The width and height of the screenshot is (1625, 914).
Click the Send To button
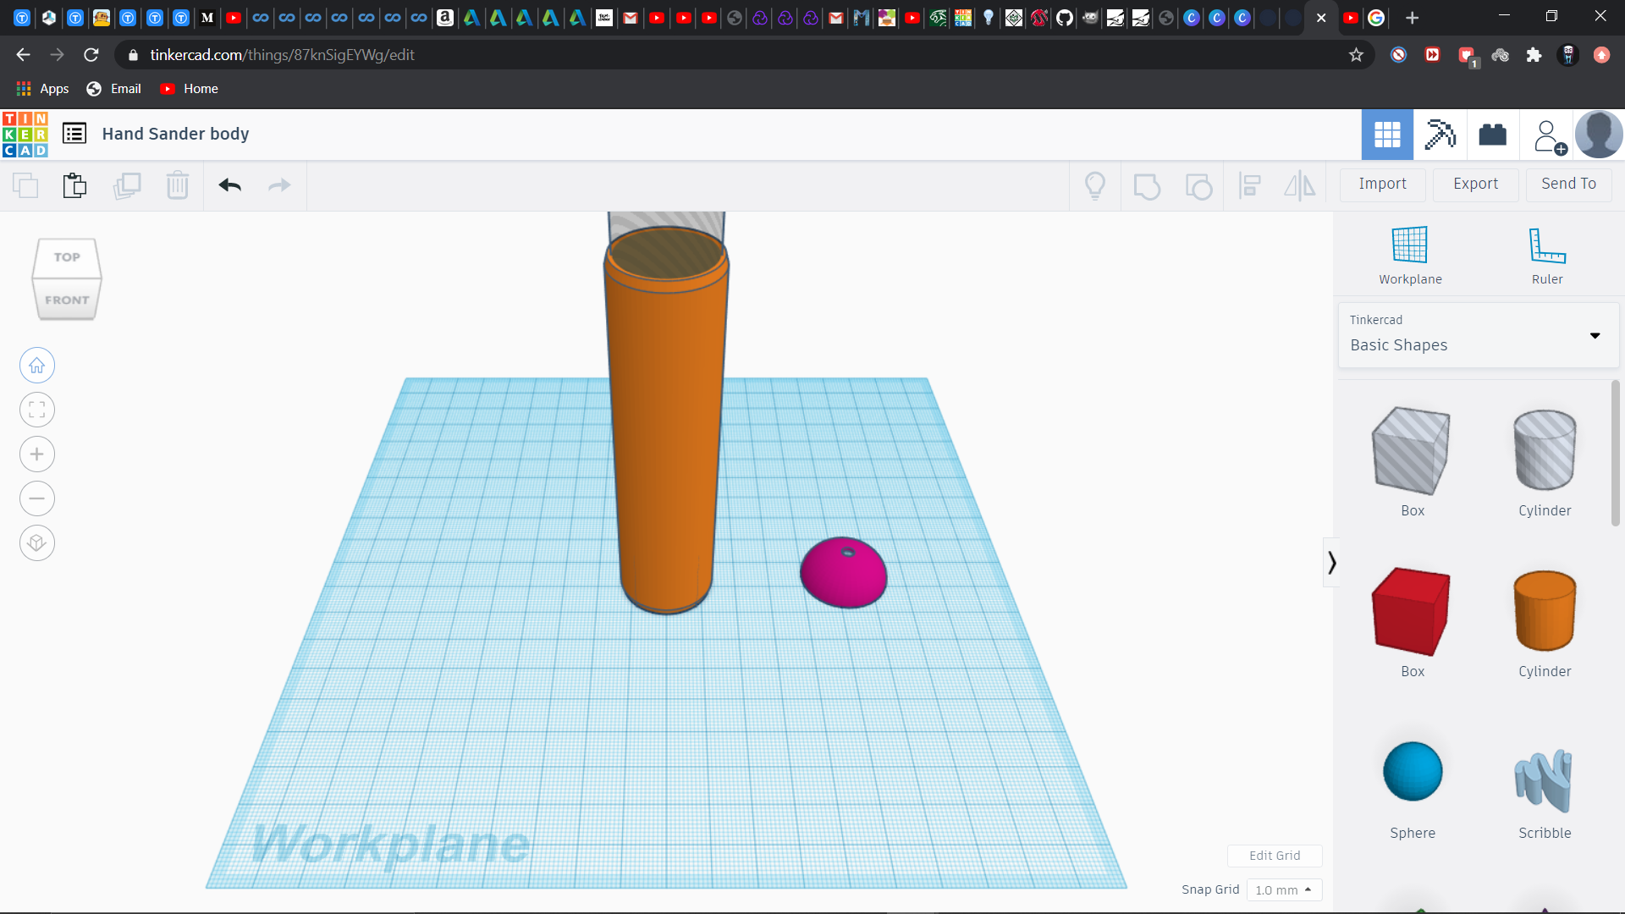tap(1568, 184)
